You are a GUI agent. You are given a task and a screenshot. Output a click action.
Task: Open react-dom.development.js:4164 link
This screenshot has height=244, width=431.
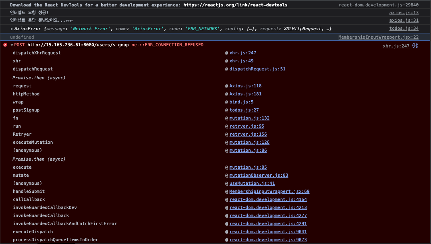click(268, 199)
